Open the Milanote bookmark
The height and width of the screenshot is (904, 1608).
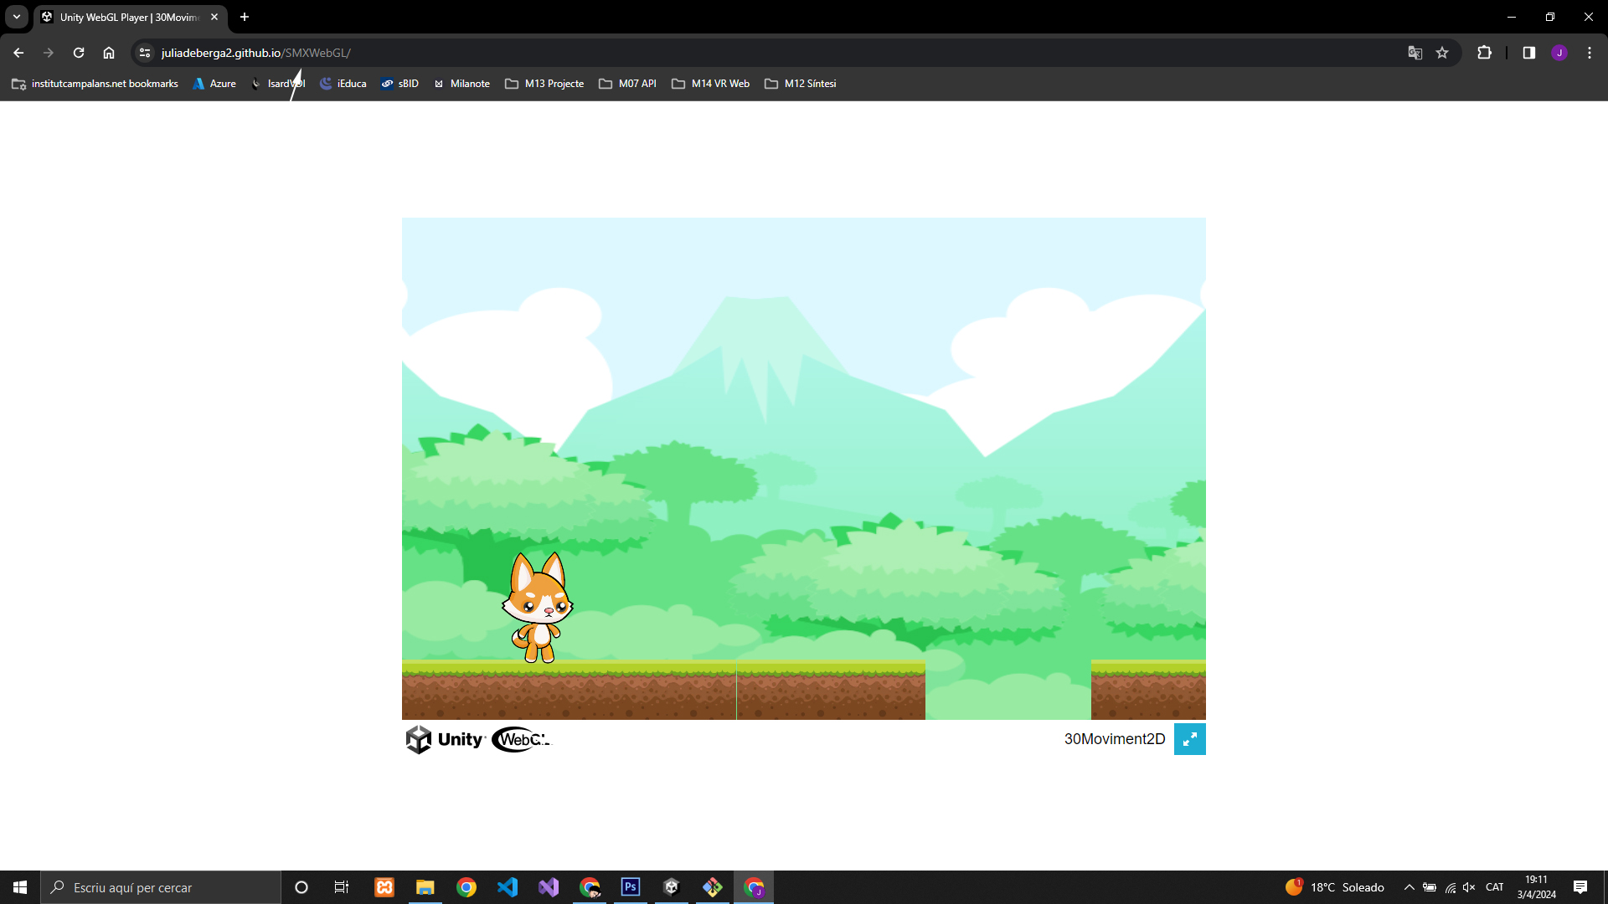pyautogui.click(x=461, y=84)
